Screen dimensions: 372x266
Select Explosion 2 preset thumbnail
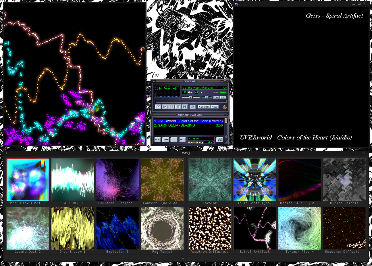pyautogui.click(x=117, y=228)
